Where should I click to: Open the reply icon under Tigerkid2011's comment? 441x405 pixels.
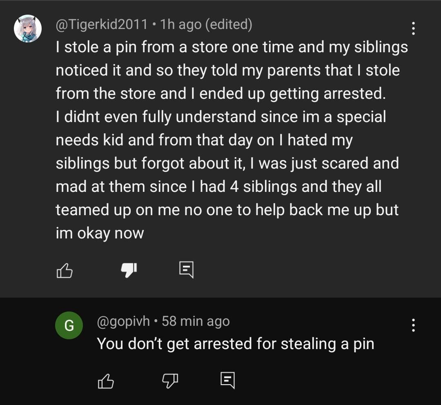187,269
